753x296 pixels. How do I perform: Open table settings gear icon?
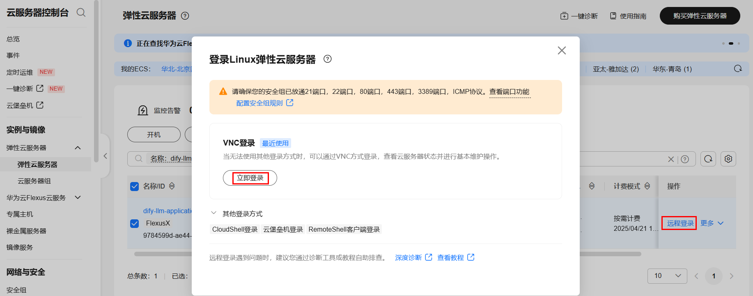(728, 159)
